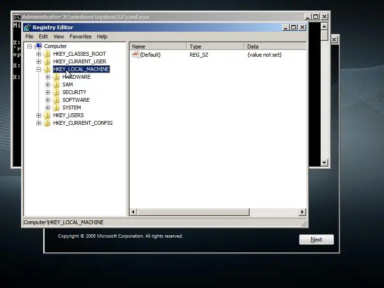
Task: Open the Edit menu
Action: tap(43, 36)
